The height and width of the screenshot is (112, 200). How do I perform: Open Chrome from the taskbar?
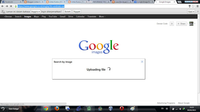(46, 109)
